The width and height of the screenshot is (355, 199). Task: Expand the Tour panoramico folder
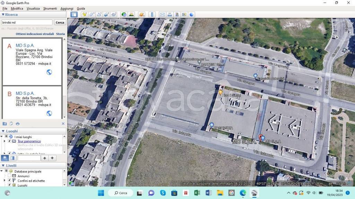(x=5, y=141)
